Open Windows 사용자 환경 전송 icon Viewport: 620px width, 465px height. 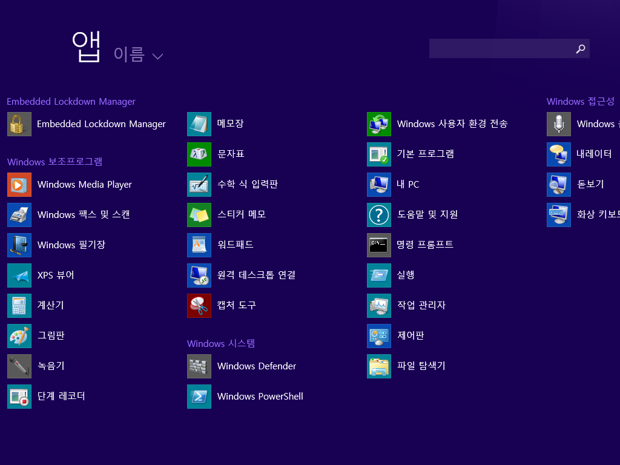click(x=379, y=124)
